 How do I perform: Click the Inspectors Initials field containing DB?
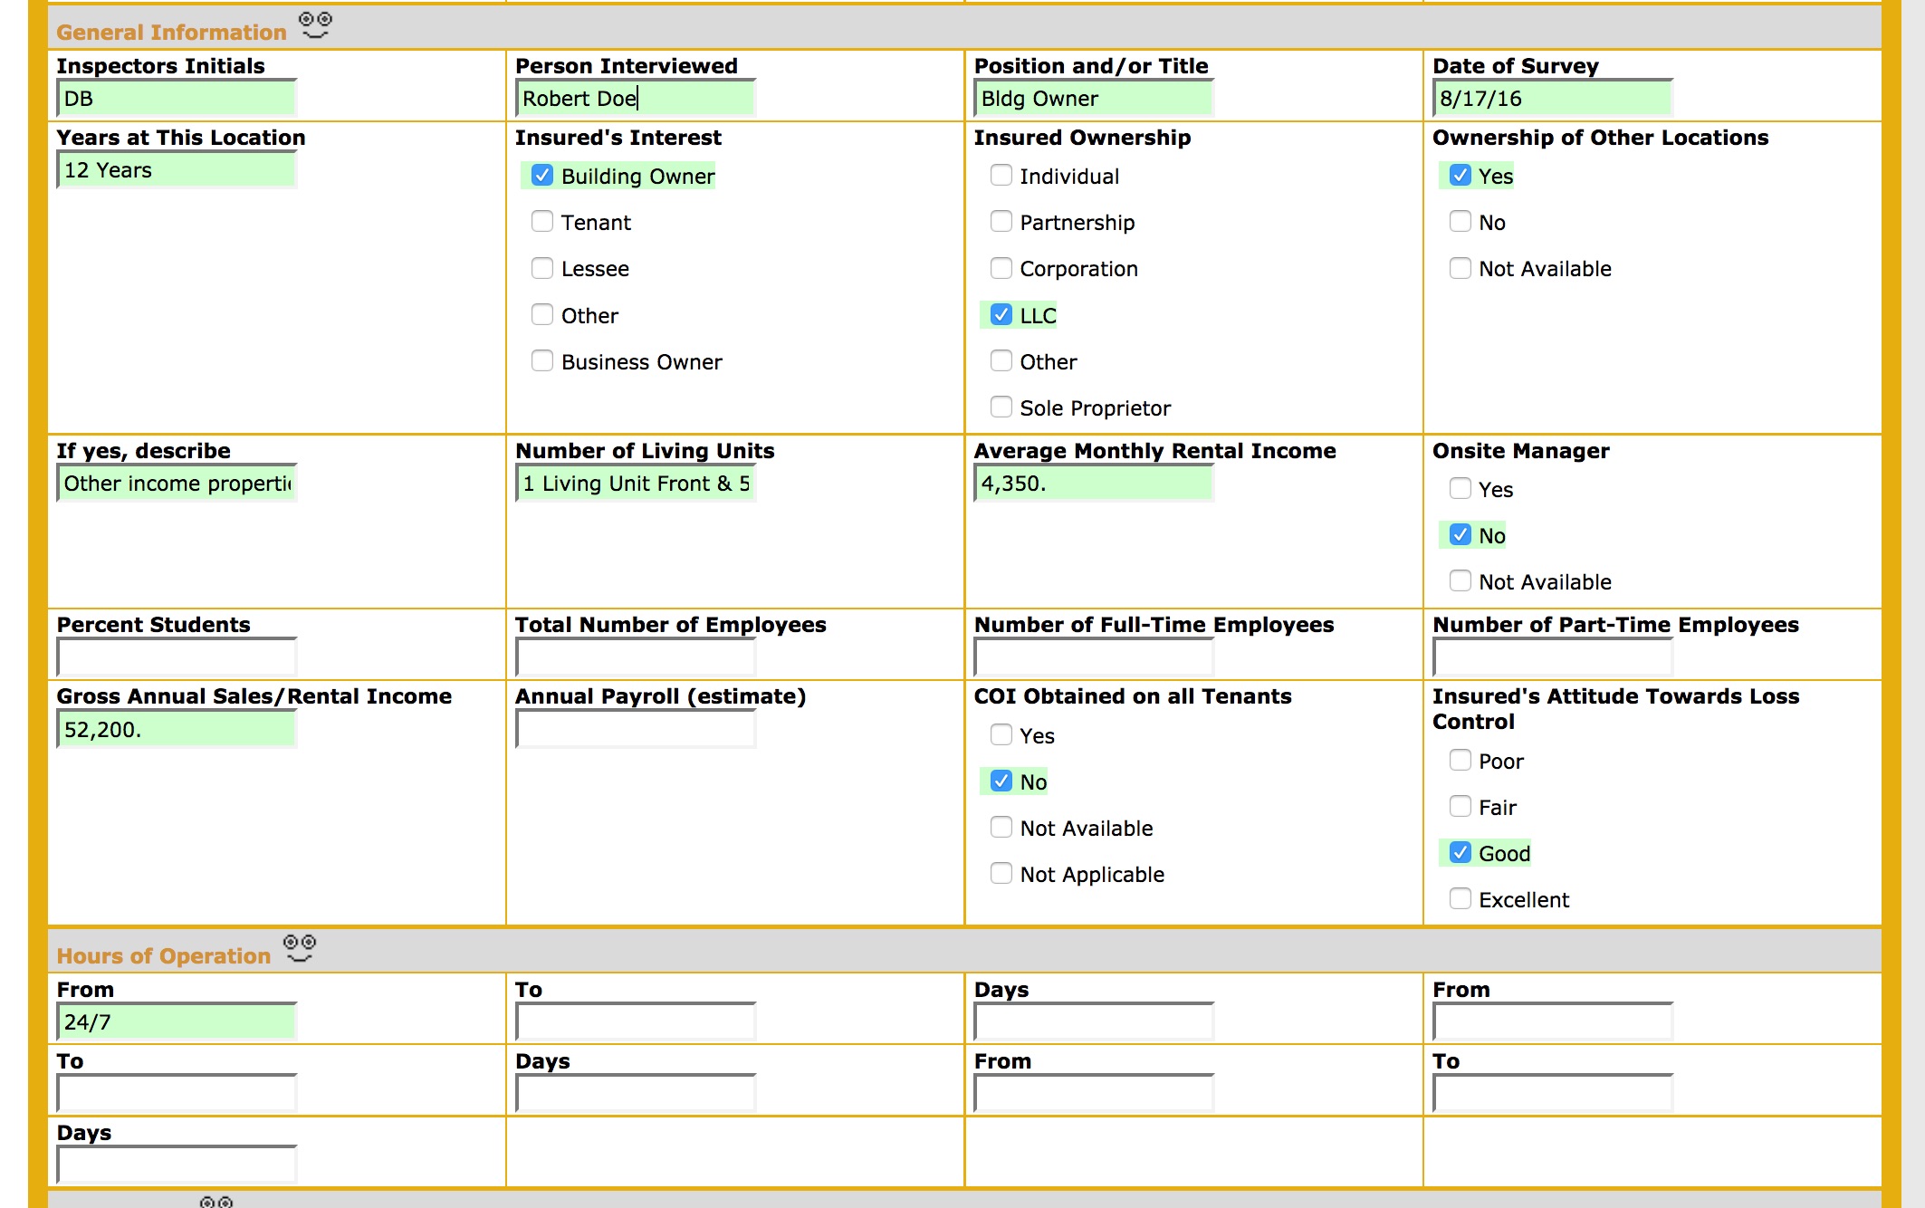coord(177,99)
